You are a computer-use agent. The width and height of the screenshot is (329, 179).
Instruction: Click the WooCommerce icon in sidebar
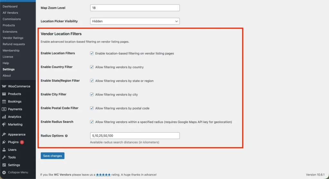coord(4,86)
